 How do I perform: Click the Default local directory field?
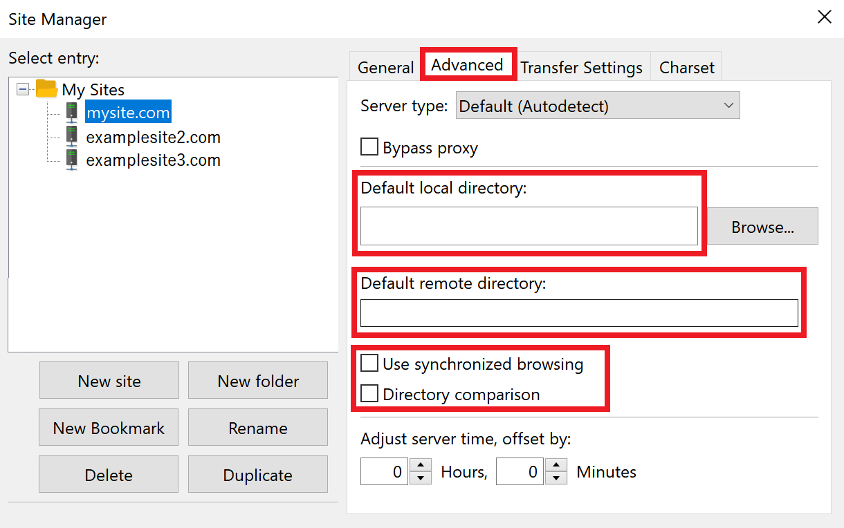tap(529, 225)
